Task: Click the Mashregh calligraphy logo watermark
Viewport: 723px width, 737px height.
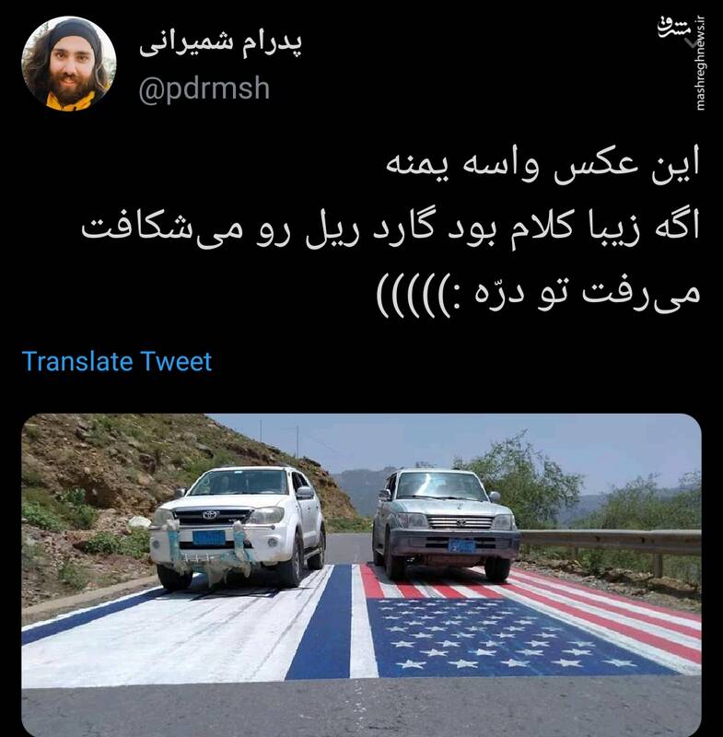Action: click(672, 28)
